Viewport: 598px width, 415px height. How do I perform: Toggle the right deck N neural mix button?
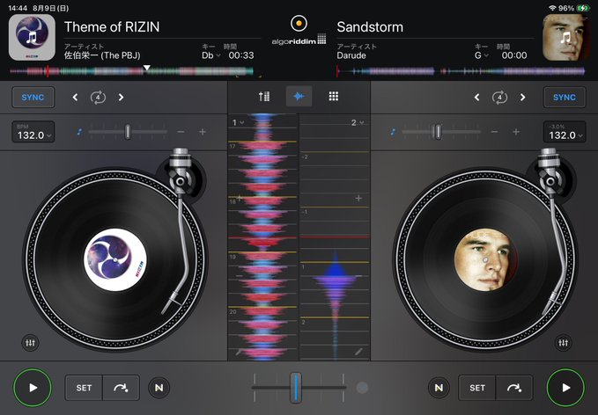point(439,388)
